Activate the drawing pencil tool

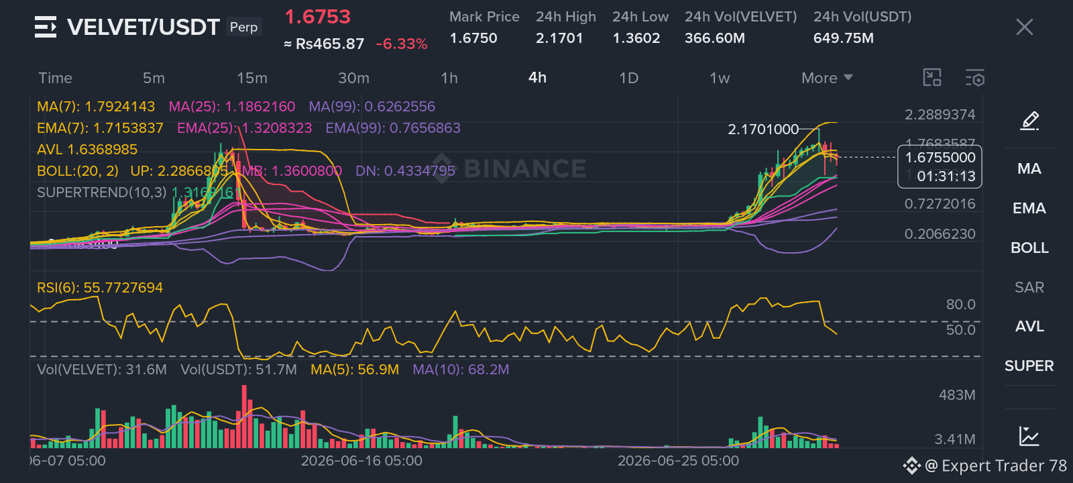[x=1029, y=121]
